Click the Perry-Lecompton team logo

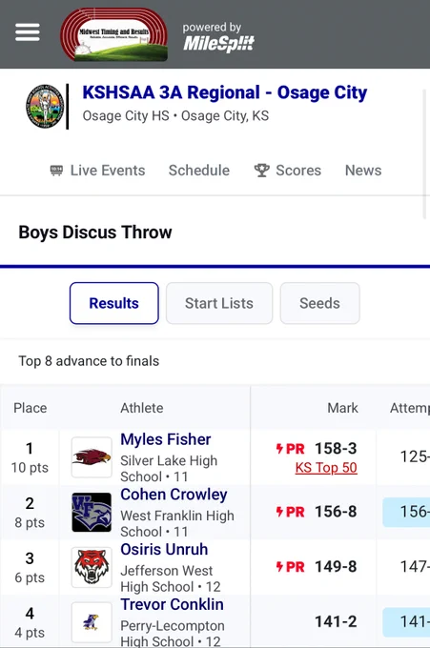pos(92,622)
